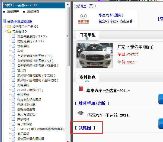The height and width of the screenshot is (142, 163).
Task: Expand the 如何使用本手册 GI folder
Action: coord(4,26)
